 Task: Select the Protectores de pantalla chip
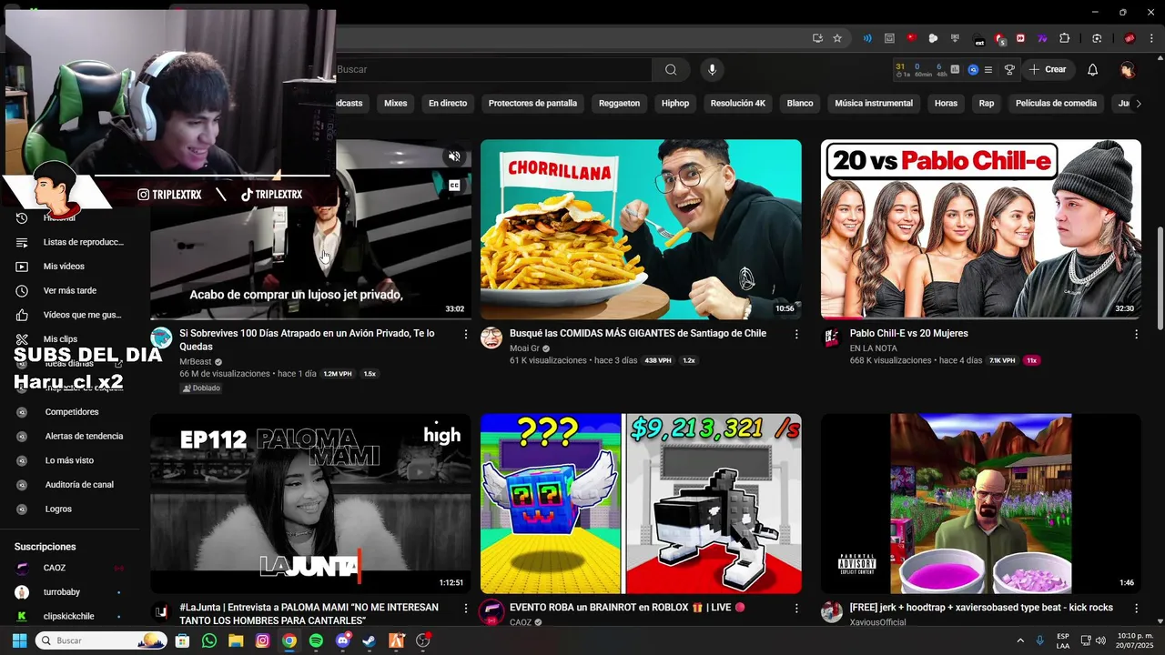tap(532, 104)
